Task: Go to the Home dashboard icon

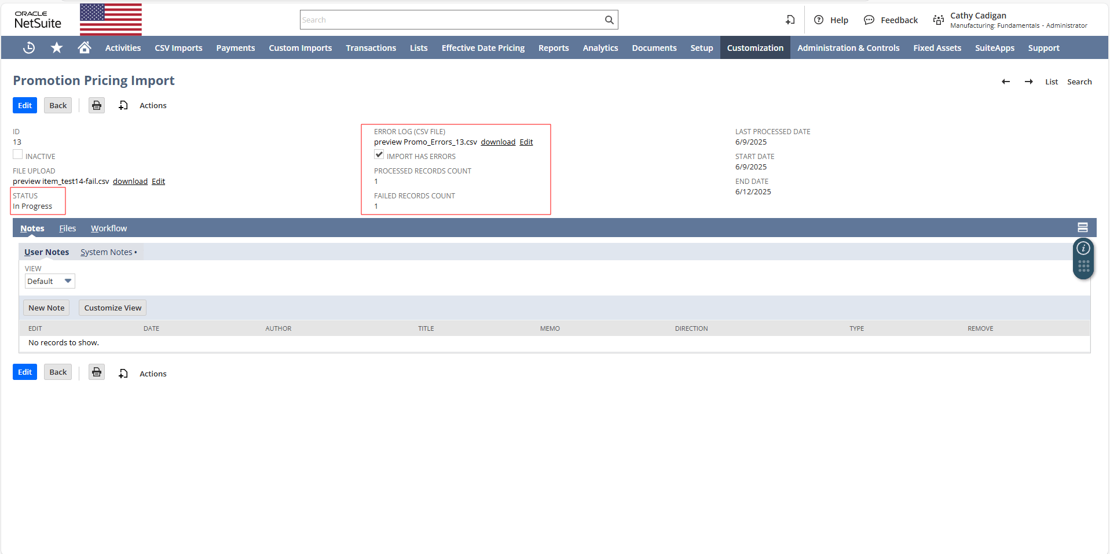Action: point(84,47)
